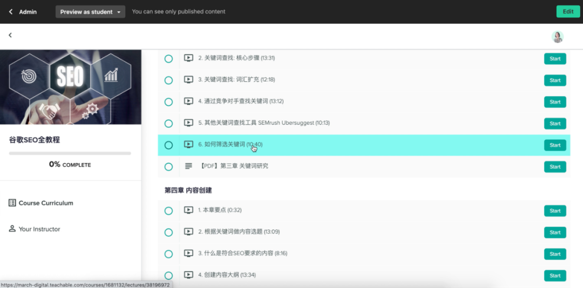
Task: Toggle completion circle for 4. 创建内容大纲
Action: (x=168, y=276)
